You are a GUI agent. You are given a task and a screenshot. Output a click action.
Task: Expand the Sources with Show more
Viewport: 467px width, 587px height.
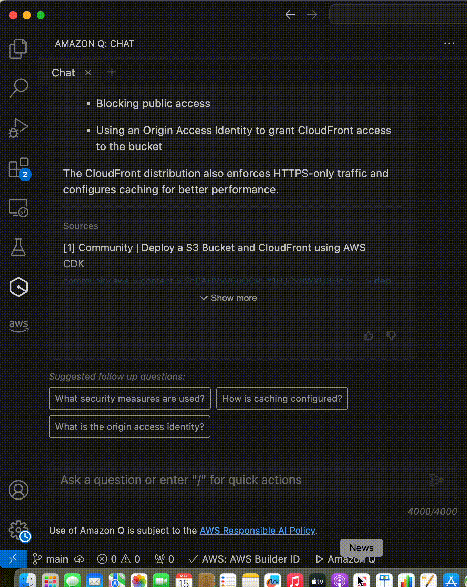tap(228, 298)
